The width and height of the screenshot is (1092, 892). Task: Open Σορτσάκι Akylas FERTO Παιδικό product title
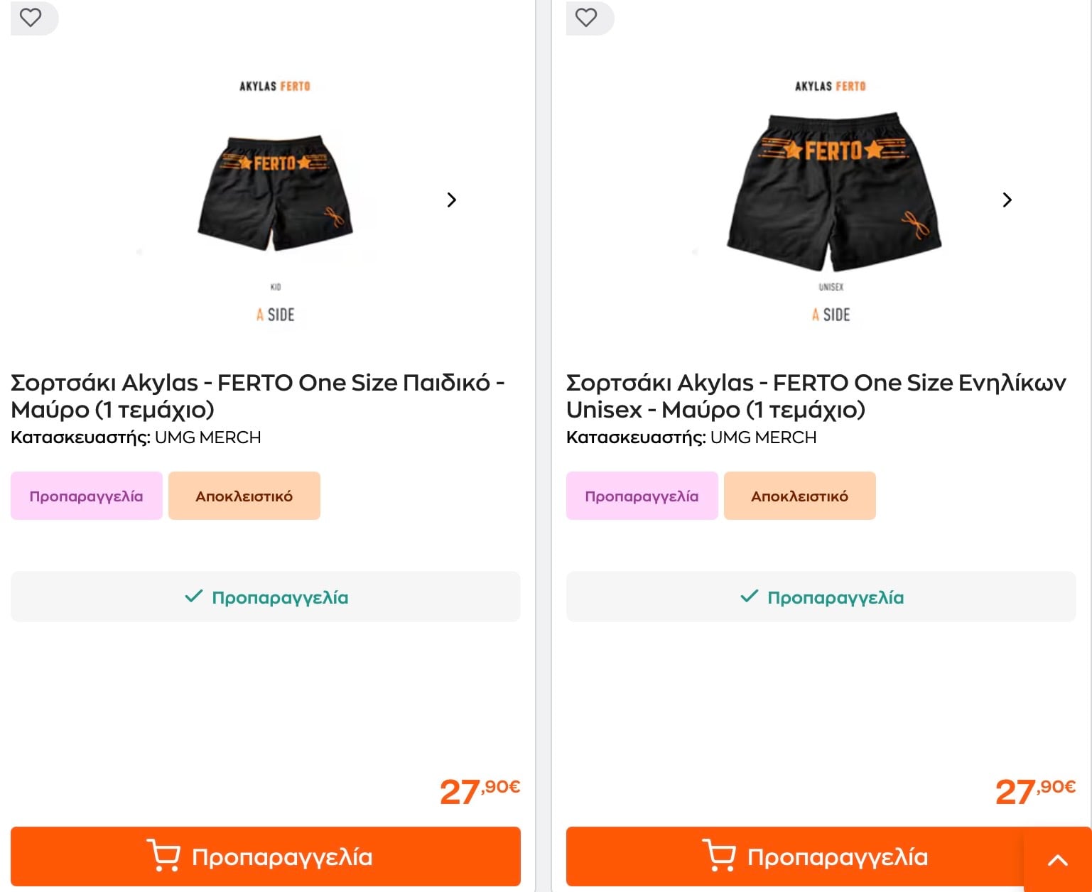(257, 396)
